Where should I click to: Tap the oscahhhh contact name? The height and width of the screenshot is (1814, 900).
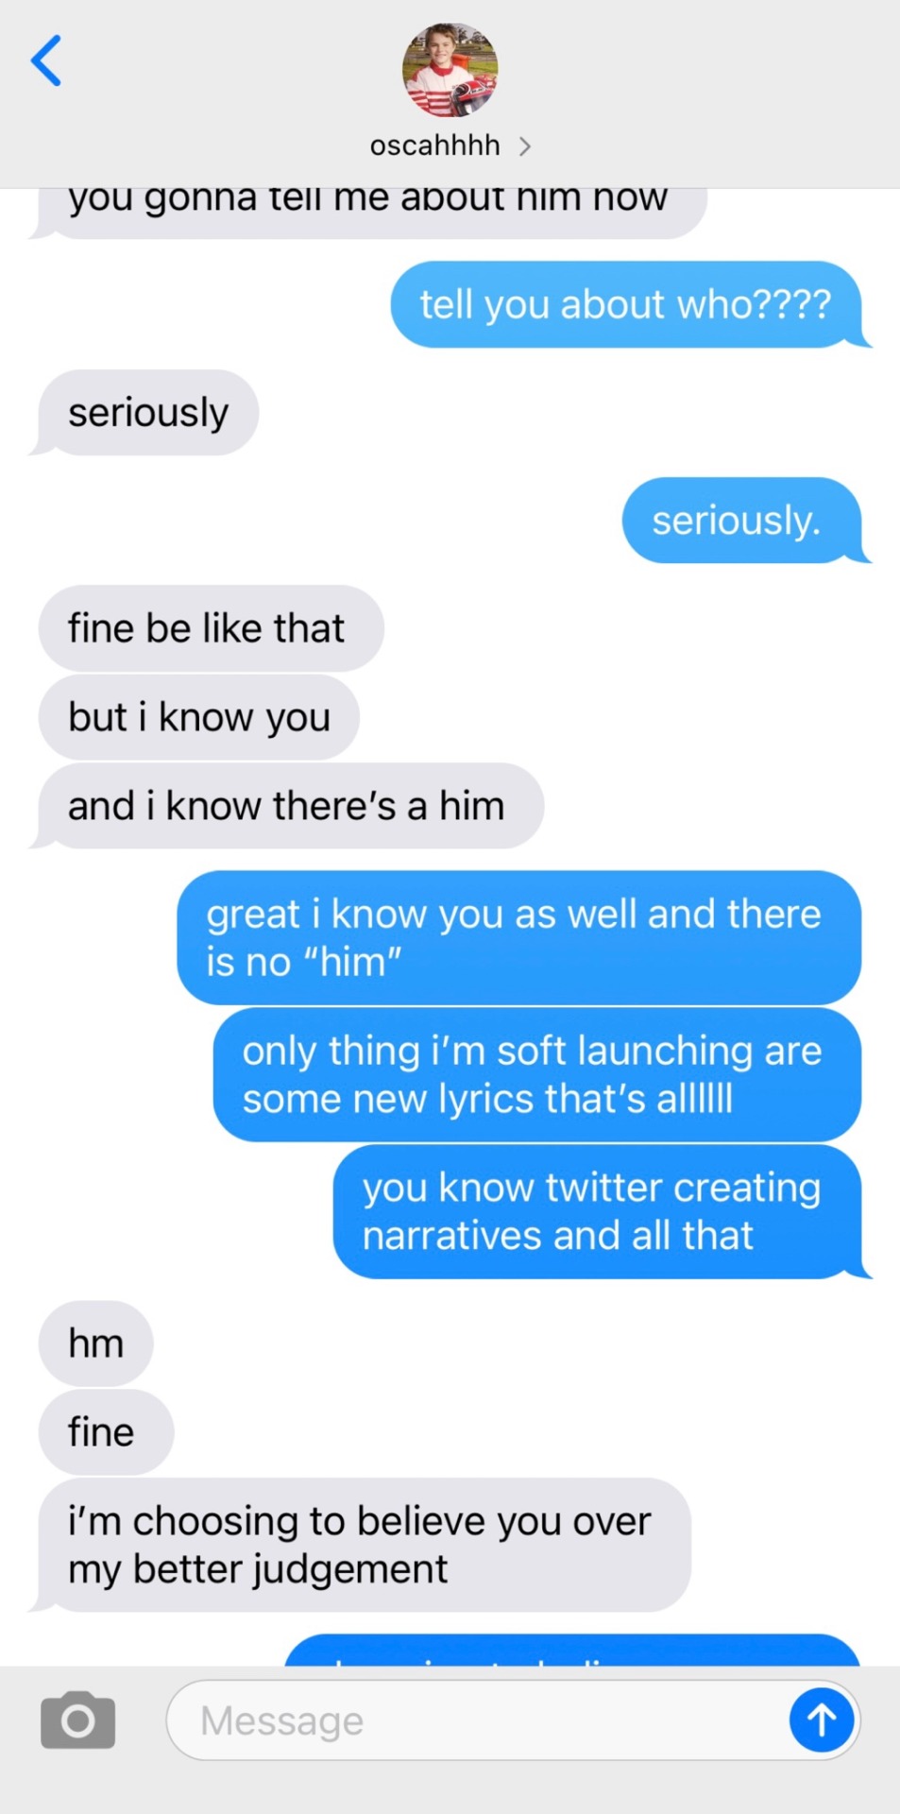point(435,145)
